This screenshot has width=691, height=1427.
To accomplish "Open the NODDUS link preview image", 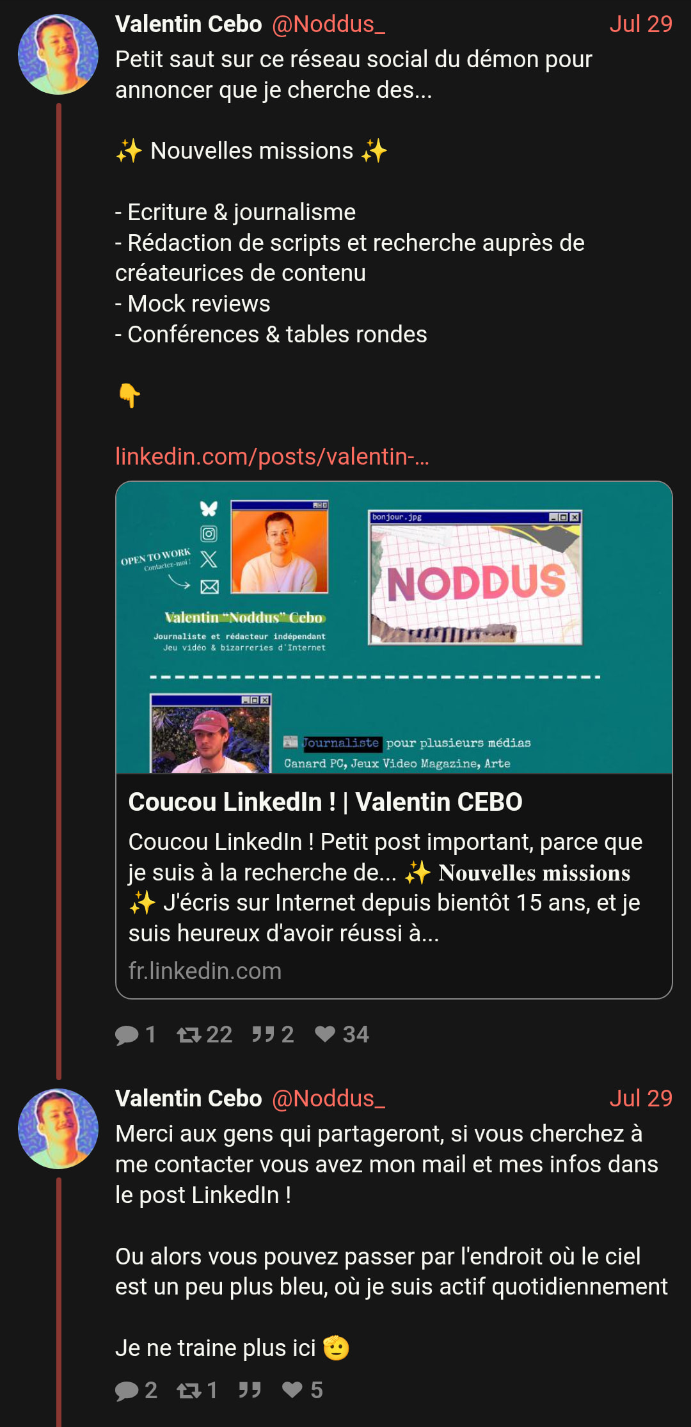I will point(394,628).
